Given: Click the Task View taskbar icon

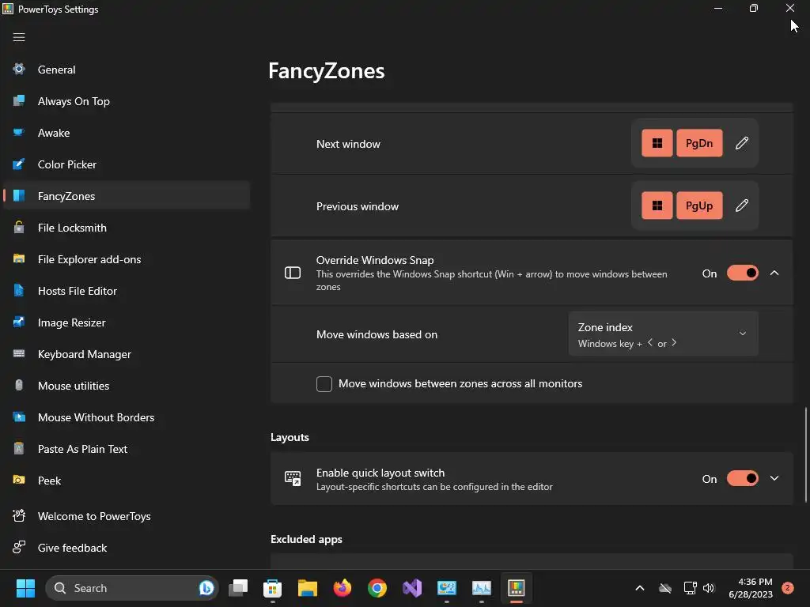Looking at the screenshot, I should 238,588.
